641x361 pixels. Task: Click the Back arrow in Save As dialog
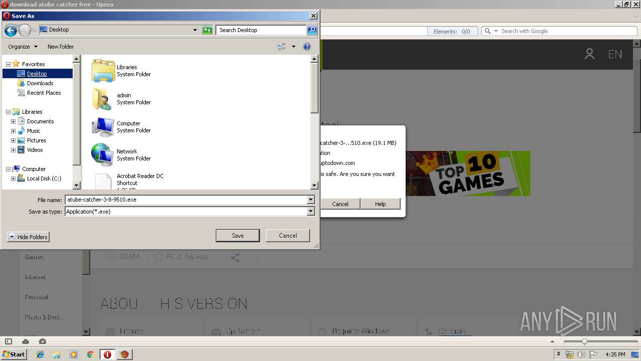pyautogui.click(x=11, y=30)
